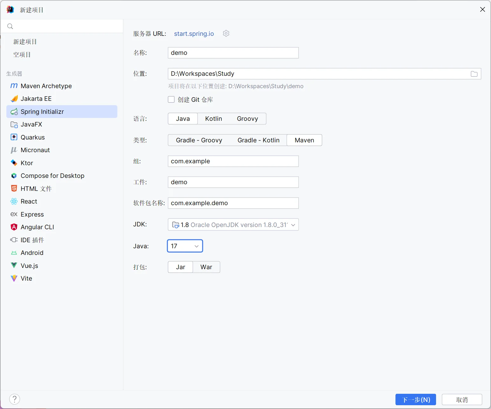491x409 pixels.
Task: Switch language to Kotlin
Action: coord(213,119)
